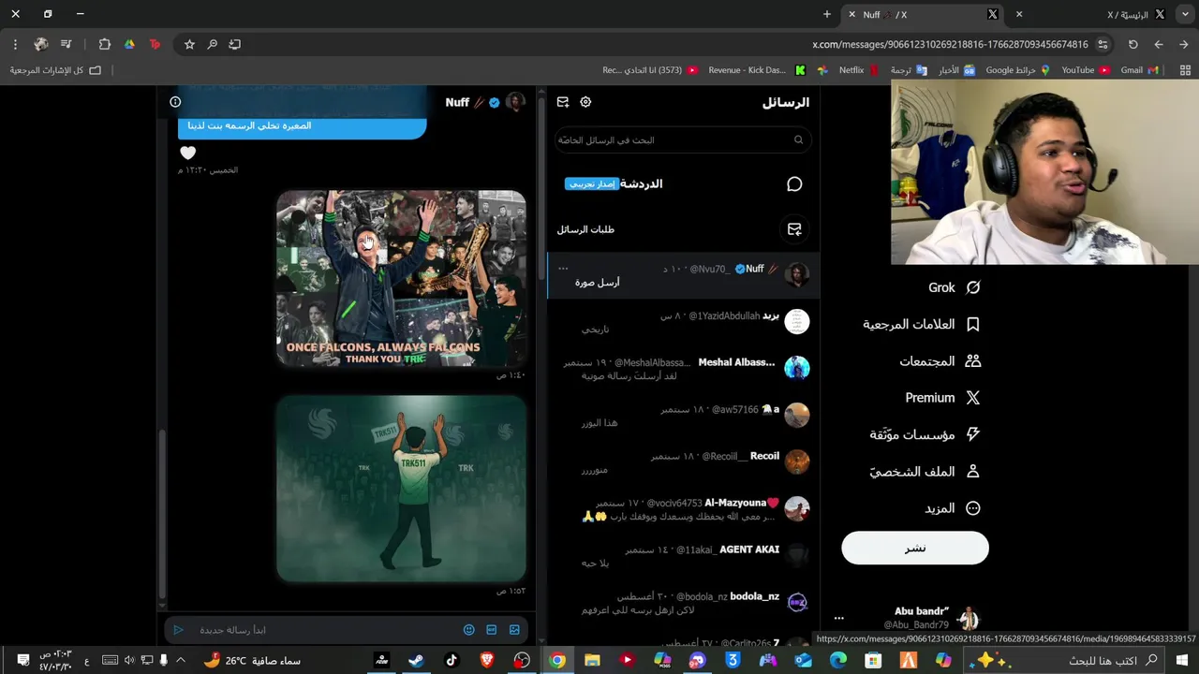Open messages settings gear
This screenshot has height=674, width=1199.
pyautogui.click(x=585, y=102)
